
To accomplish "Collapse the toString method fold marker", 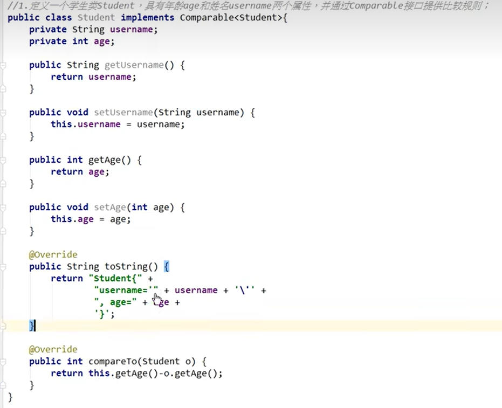I will pos(3,267).
